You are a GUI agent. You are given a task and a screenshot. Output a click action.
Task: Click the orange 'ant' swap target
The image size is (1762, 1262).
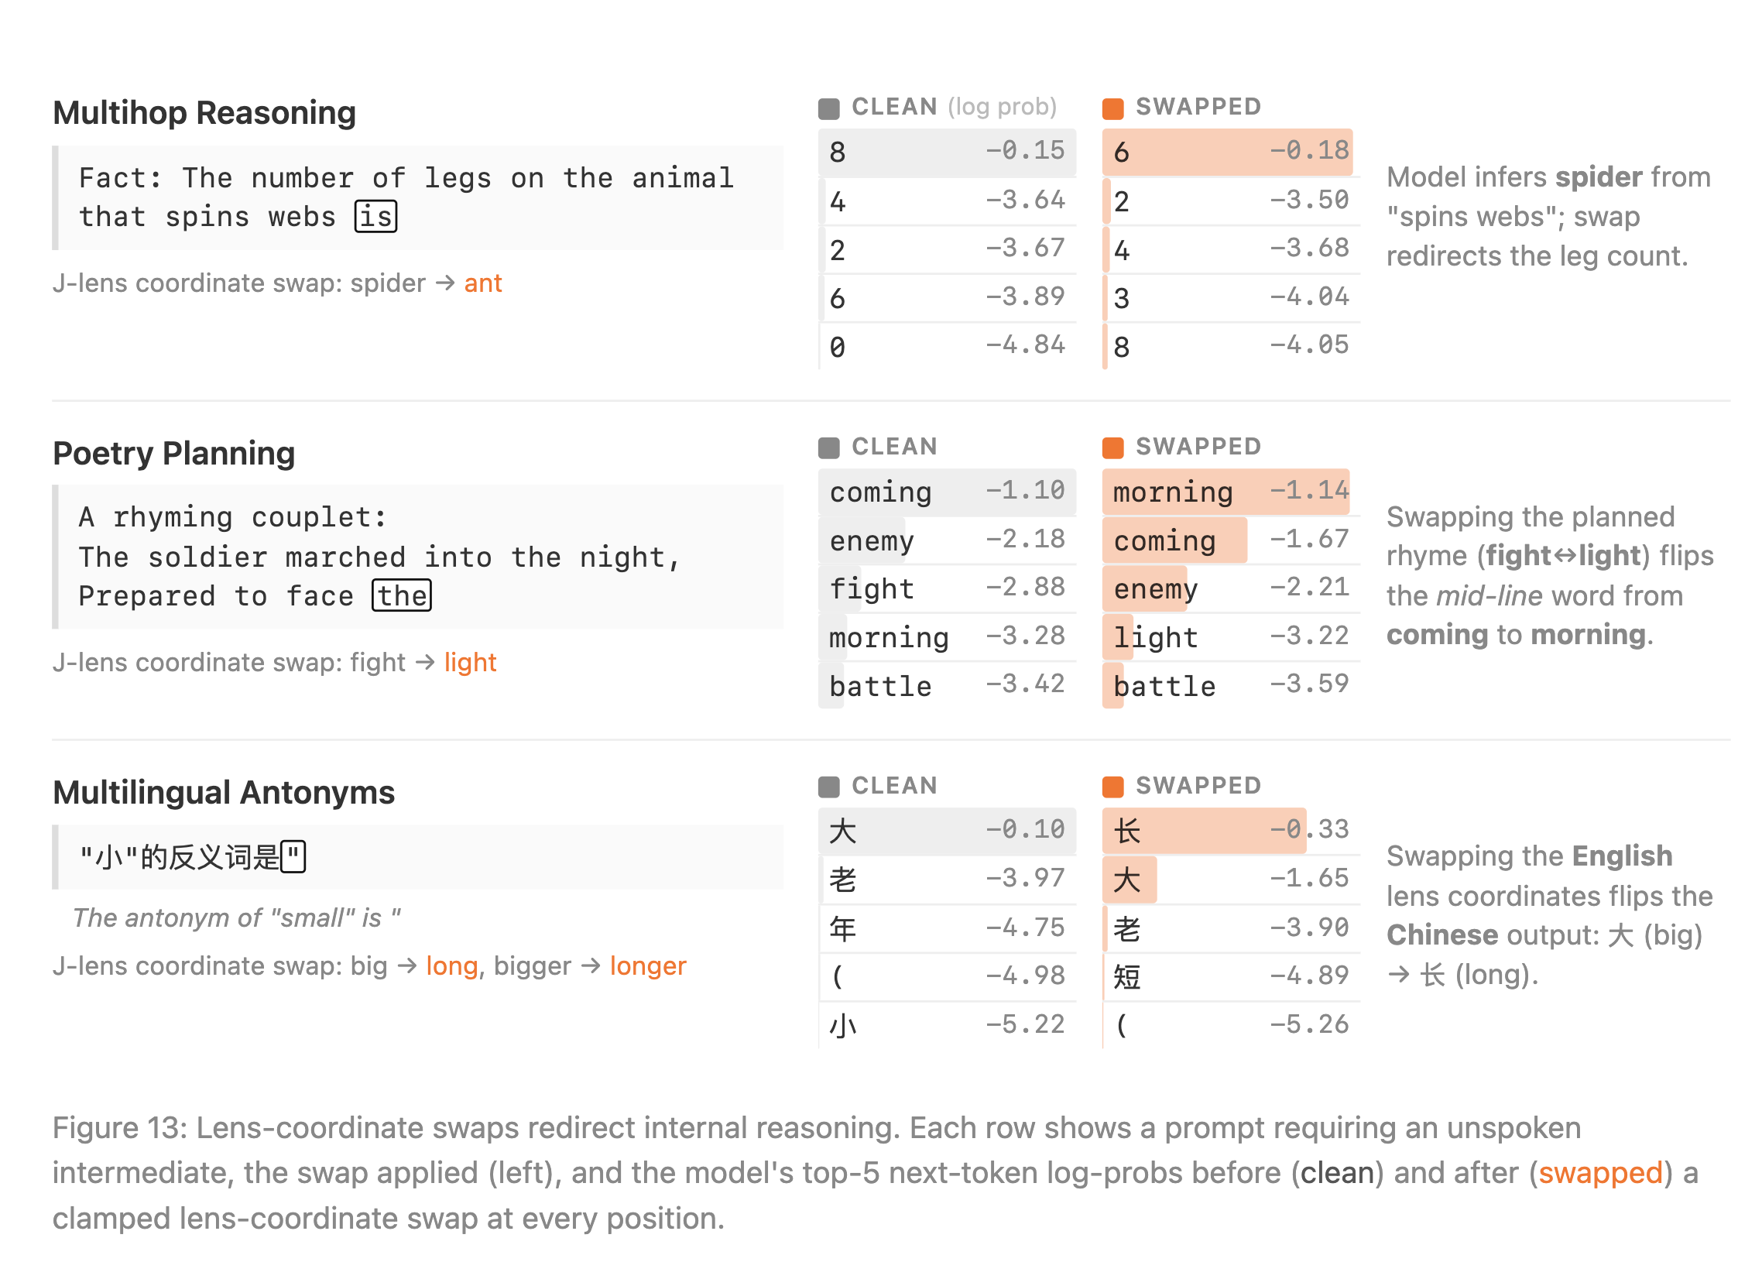click(x=483, y=283)
